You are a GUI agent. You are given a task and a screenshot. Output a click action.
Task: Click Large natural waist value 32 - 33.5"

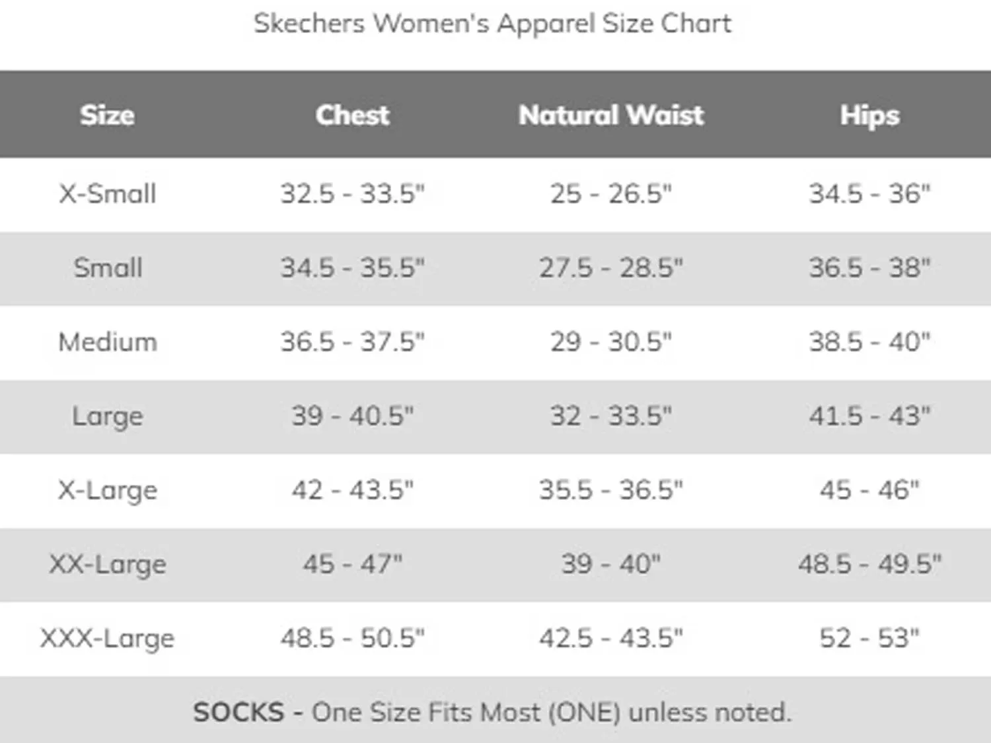(611, 416)
